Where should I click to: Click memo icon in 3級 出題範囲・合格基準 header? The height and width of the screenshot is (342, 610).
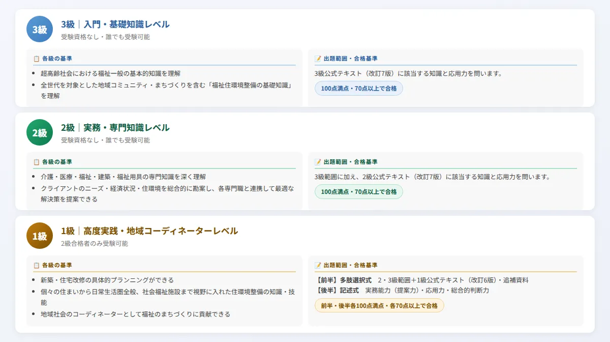pyautogui.click(x=318, y=59)
